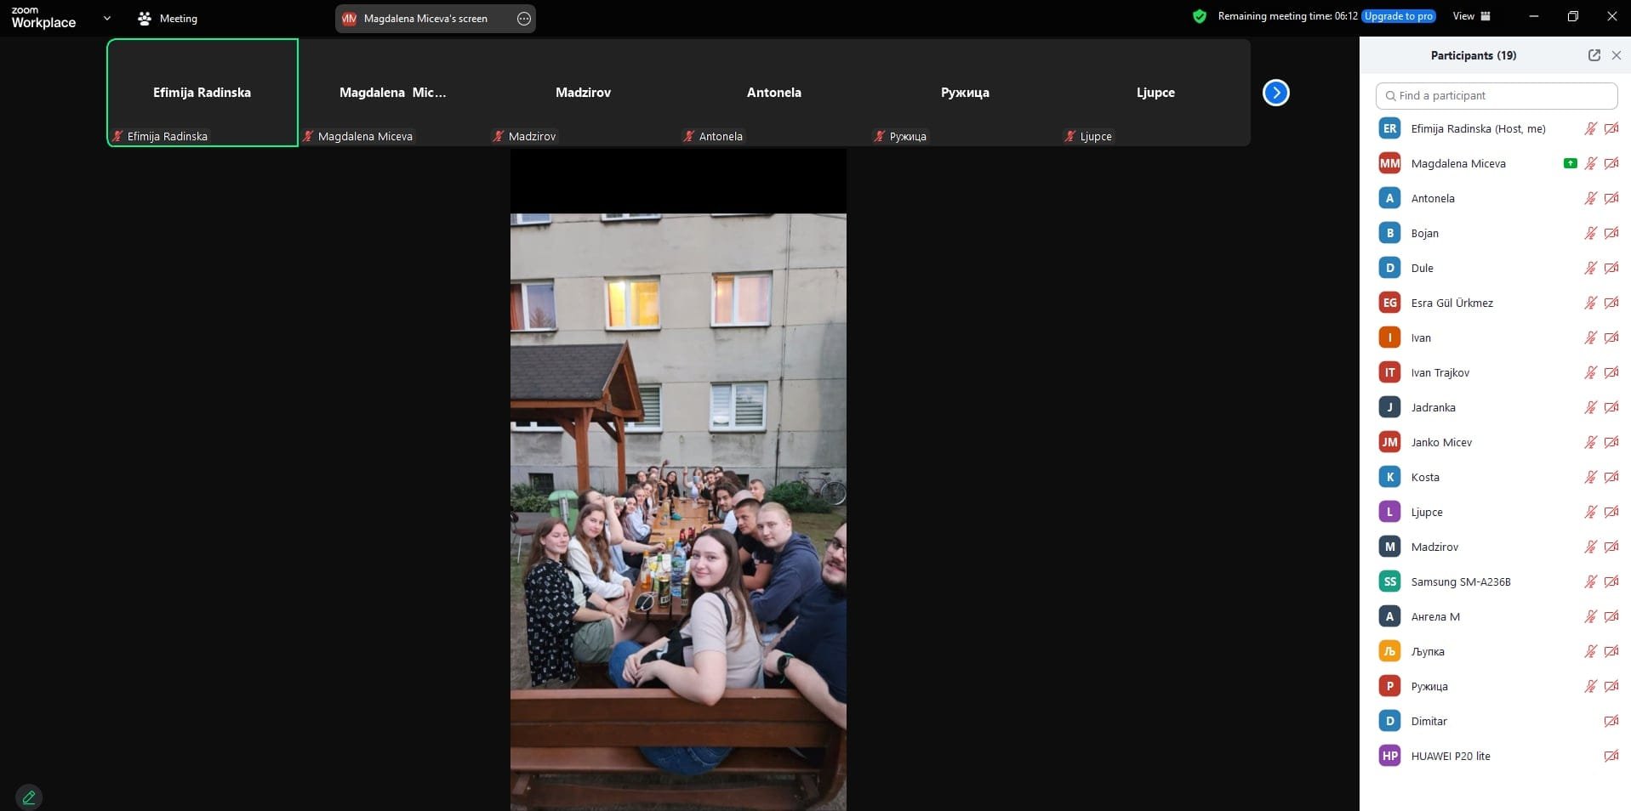Click Ljupce's video-off icon in list
Image resolution: width=1631 pixels, height=811 pixels.
[1611, 513]
